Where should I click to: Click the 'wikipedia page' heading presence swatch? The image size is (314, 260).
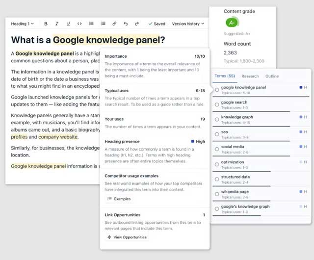[300, 191]
